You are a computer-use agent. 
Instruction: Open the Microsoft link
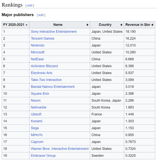pos(38,52)
